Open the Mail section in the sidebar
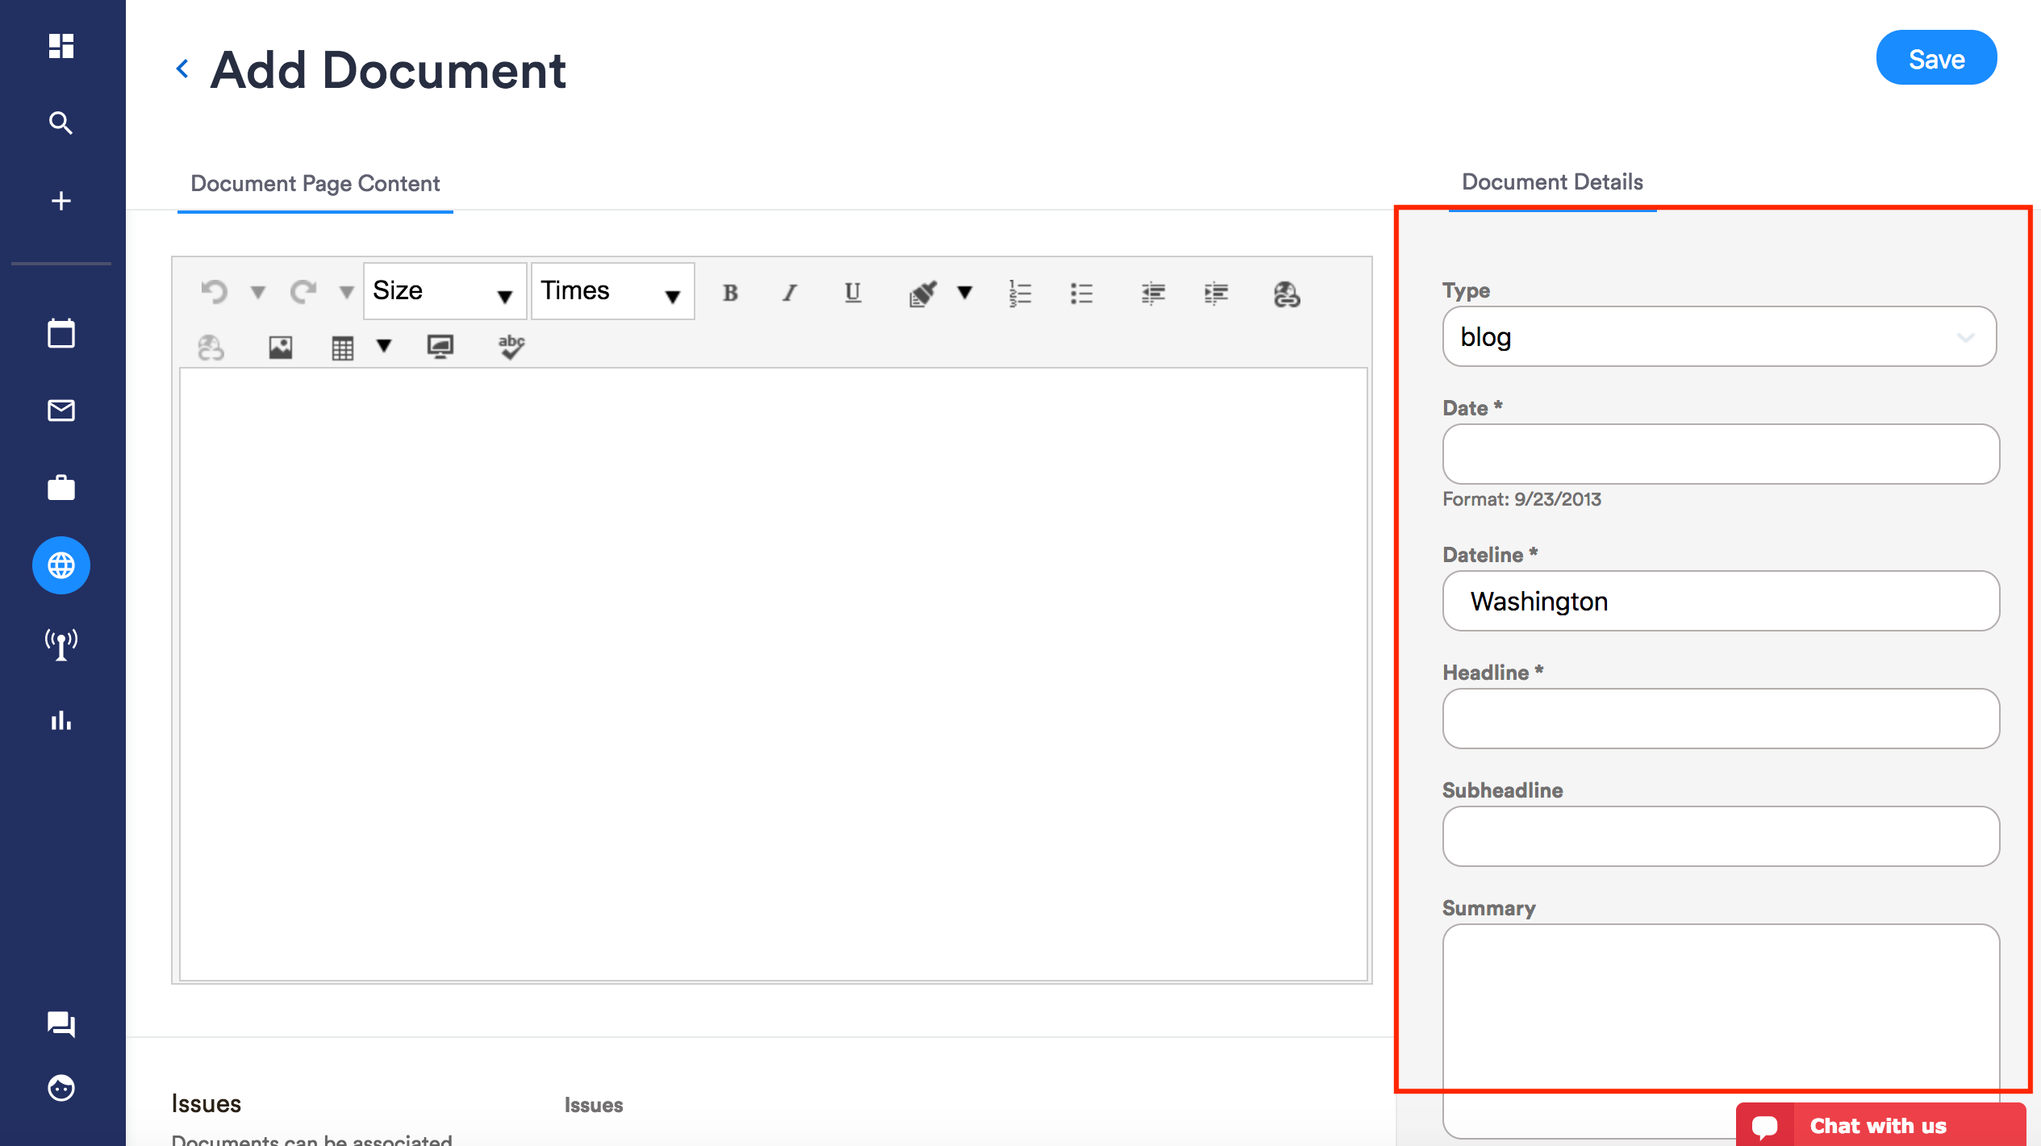2041x1146 pixels. pyautogui.click(x=61, y=410)
